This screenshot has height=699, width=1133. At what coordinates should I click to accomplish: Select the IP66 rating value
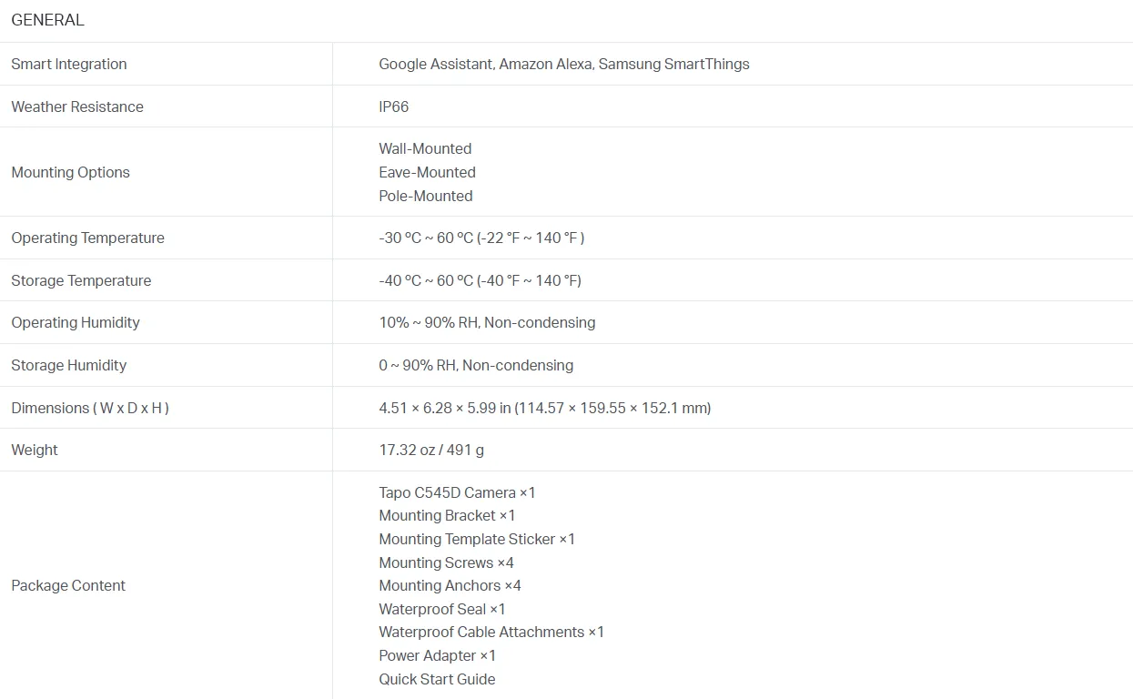coord(394,106)
